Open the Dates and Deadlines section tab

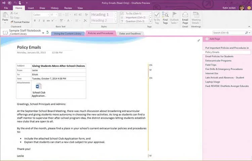coord(130,34)
